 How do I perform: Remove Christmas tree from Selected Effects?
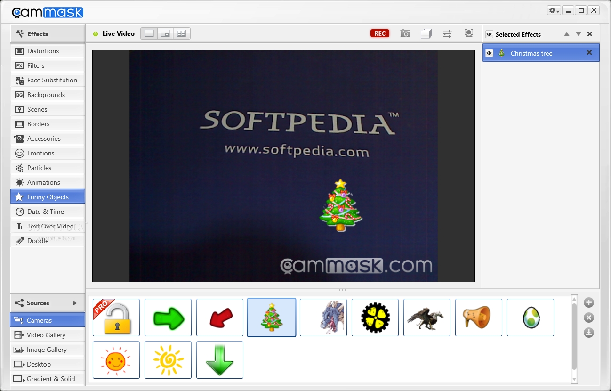[589, 53]
